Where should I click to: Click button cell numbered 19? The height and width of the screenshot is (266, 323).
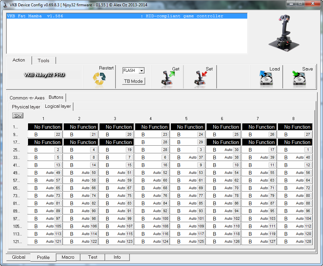(116, 150)
